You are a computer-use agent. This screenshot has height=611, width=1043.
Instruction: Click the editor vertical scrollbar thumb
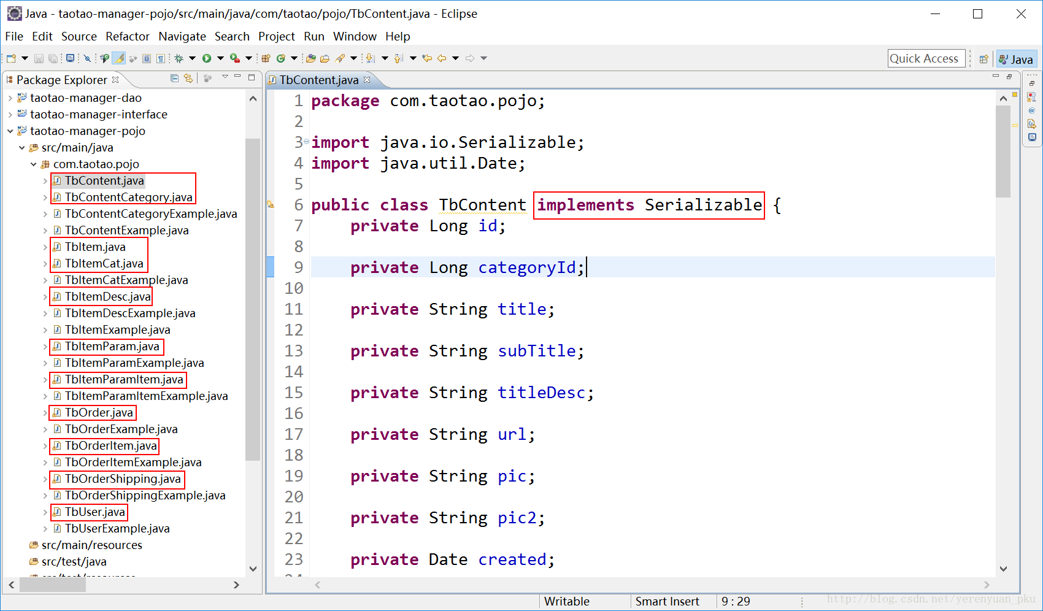(x=1003, y=151)
